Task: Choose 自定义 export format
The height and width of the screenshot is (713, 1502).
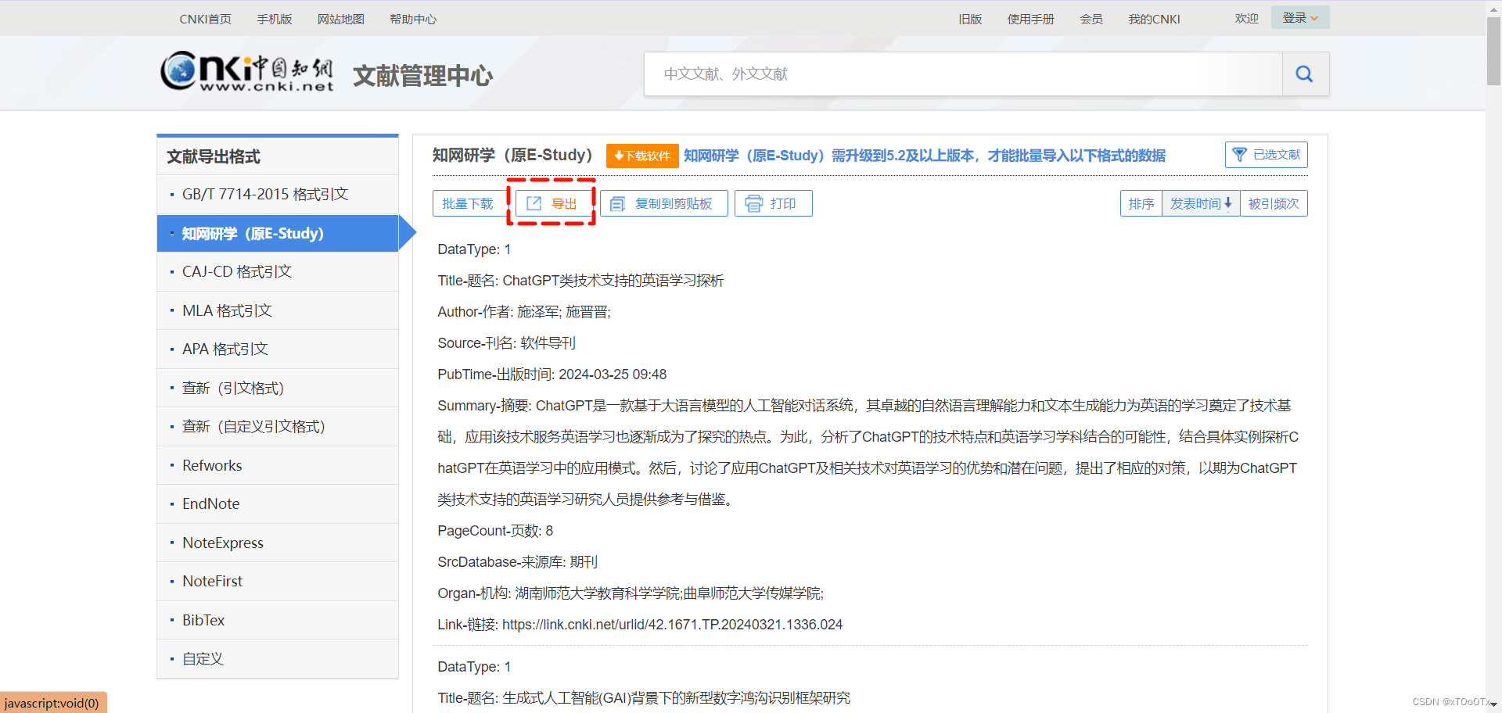Action: 278,659
